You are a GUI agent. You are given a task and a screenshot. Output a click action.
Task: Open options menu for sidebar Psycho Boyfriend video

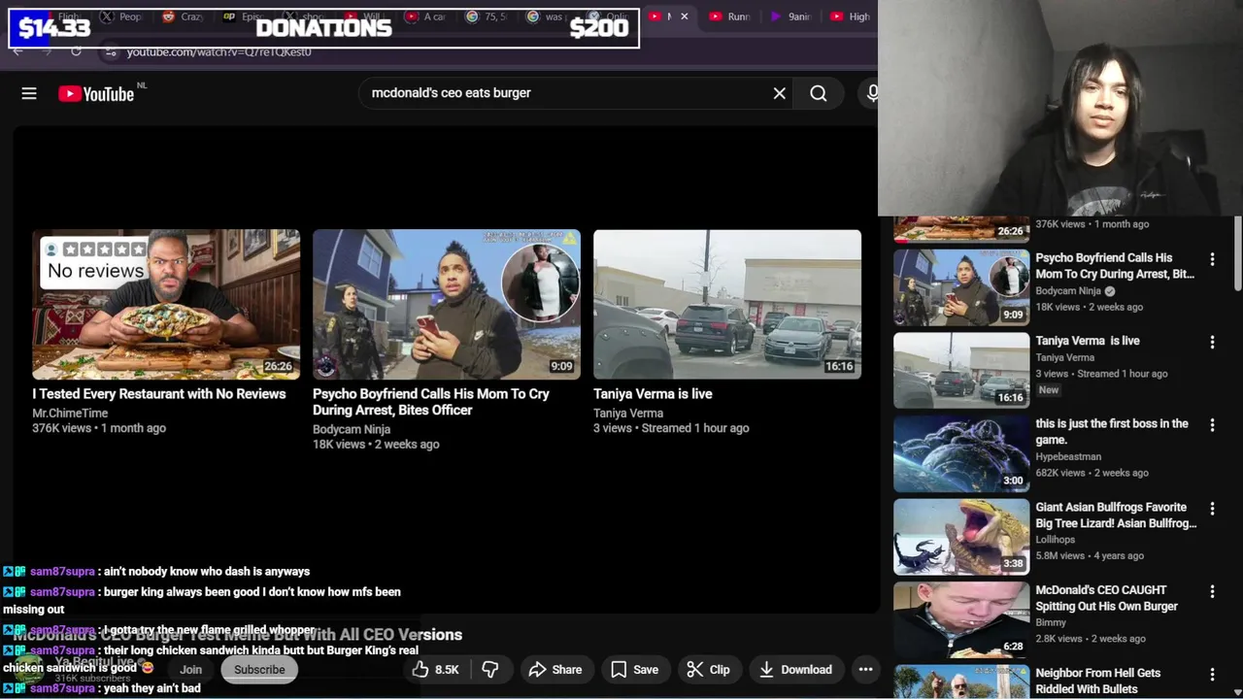point(1212,259)
